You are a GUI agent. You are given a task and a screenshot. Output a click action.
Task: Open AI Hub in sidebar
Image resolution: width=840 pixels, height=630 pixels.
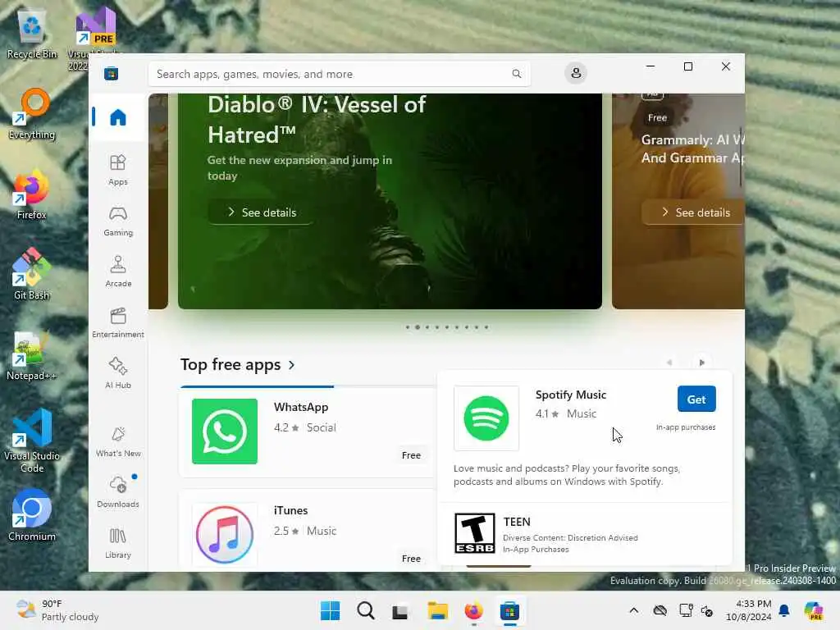point(118,373)
